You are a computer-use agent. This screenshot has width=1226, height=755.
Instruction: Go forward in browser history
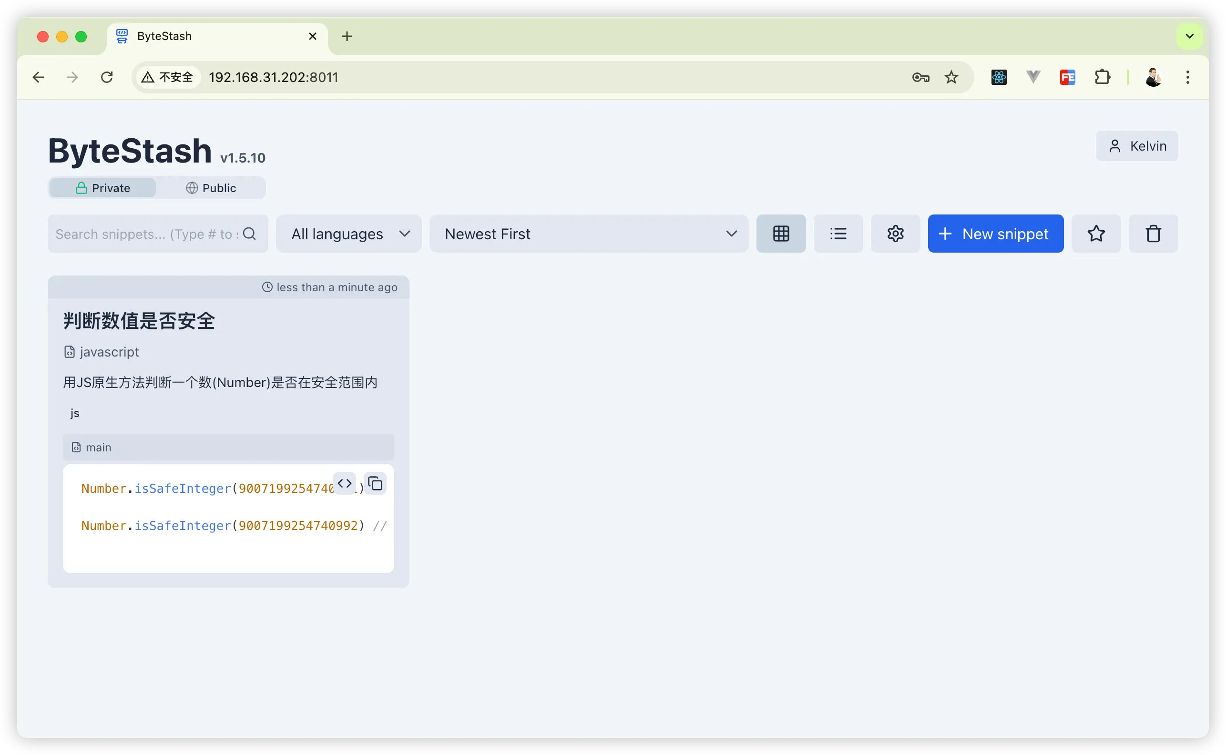click(72, 77)
